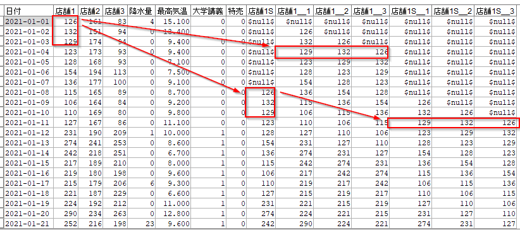Viewport: 520px width, 230px height.
Task: Select 店舗3 value 253 in the 2021-01-13 row
Action: pos(115,143)
